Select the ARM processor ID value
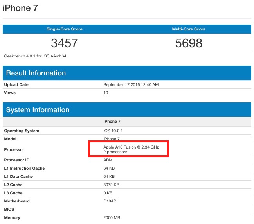Viewport: 254px width, 224px height. click(x=108, y=160)
